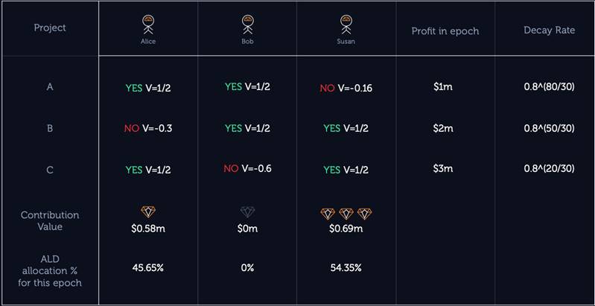Screen dimensions: 595x306
Task: Click Bob's avatar icon
Action: click(x=247, y=25)
